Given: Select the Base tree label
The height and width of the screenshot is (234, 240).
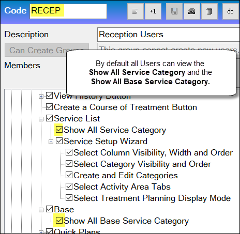Looking at the screenshot, I should click(x=64, y=210).
